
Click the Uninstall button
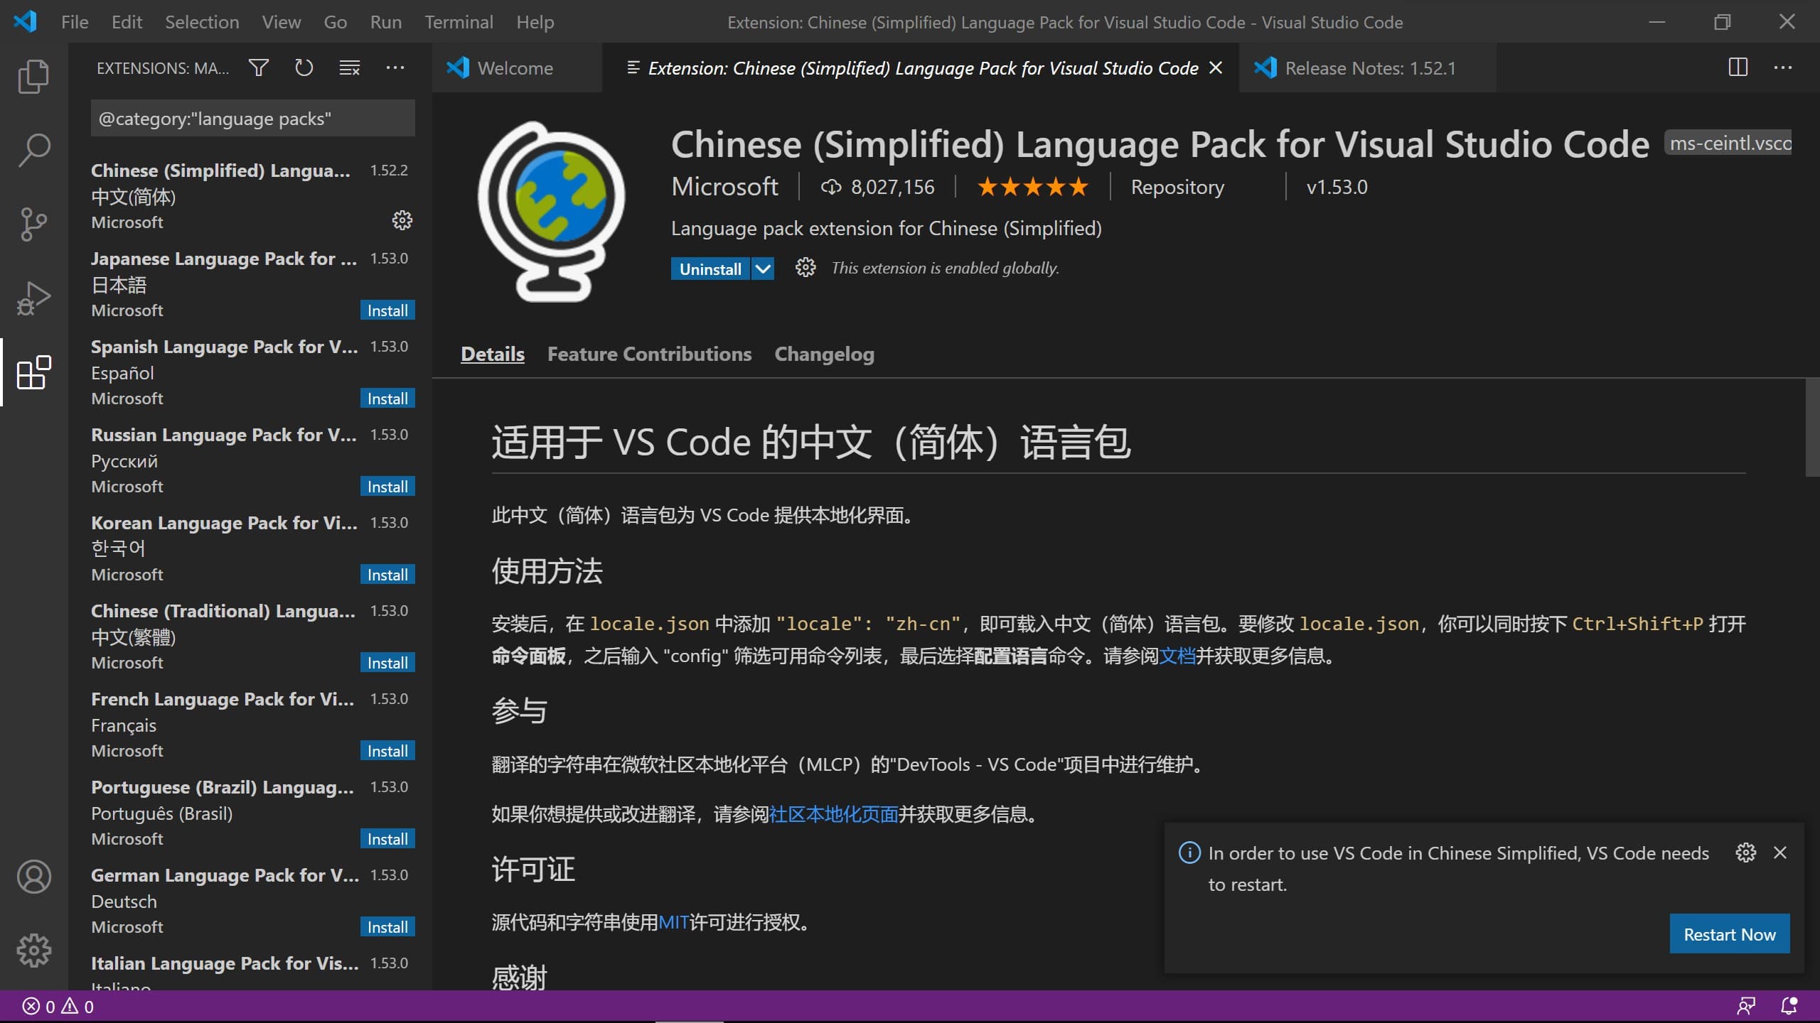click(710, 269)
